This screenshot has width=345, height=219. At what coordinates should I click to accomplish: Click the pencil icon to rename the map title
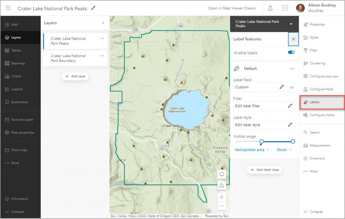93,8
